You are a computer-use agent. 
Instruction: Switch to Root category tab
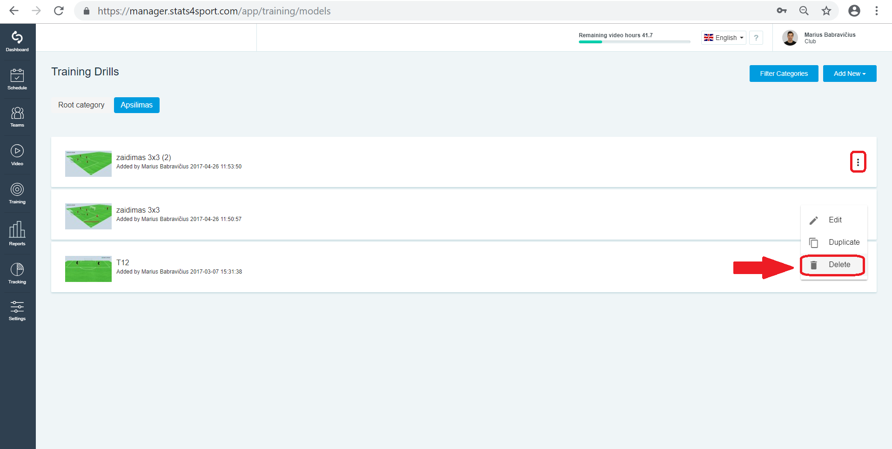tap(81, 105)
